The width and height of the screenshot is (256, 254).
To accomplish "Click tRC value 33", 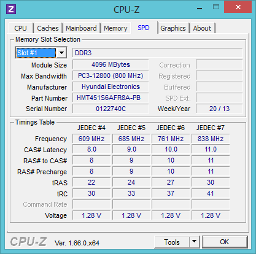I will click(131, 193).
